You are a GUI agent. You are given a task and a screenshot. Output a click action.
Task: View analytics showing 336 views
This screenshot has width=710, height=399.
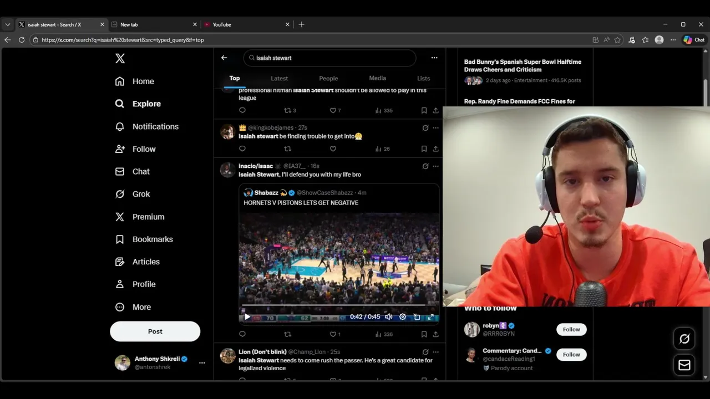click(383, 334)
